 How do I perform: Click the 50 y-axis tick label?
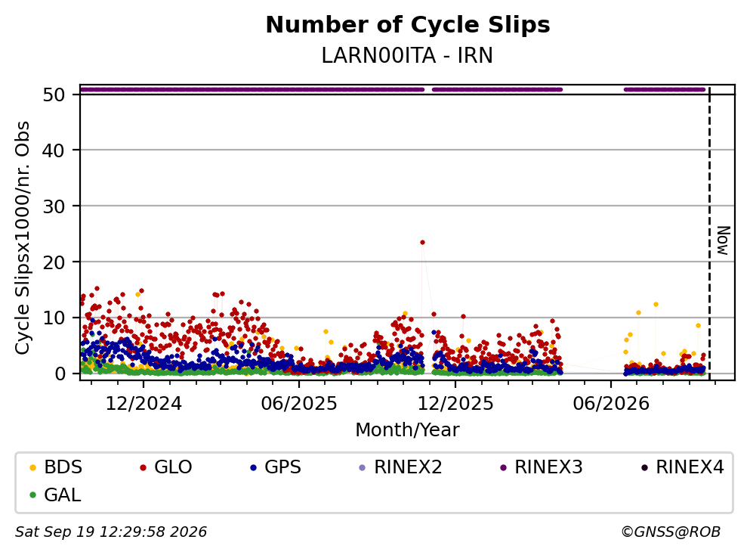(54, 95)
